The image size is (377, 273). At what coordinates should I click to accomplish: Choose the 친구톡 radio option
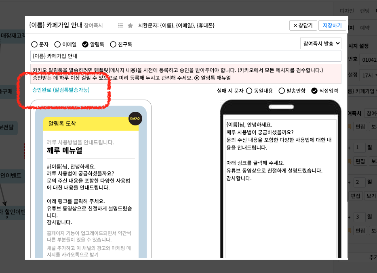click(x=113, y=44)
